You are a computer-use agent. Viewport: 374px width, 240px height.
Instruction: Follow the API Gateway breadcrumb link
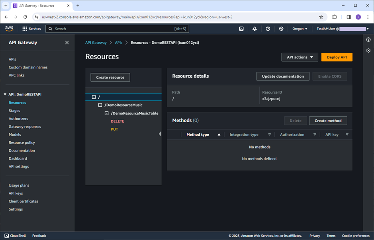tap(96, 43)
